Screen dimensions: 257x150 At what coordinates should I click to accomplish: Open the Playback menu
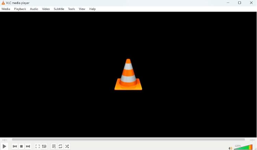click(20, 9)
